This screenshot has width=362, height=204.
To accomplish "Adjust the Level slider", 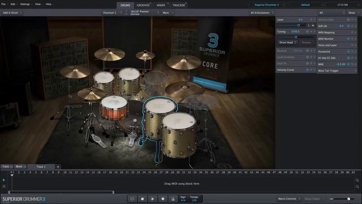I will click(x=299, y=25).
